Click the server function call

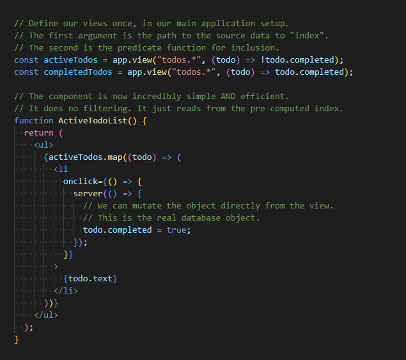click(88, 193)
